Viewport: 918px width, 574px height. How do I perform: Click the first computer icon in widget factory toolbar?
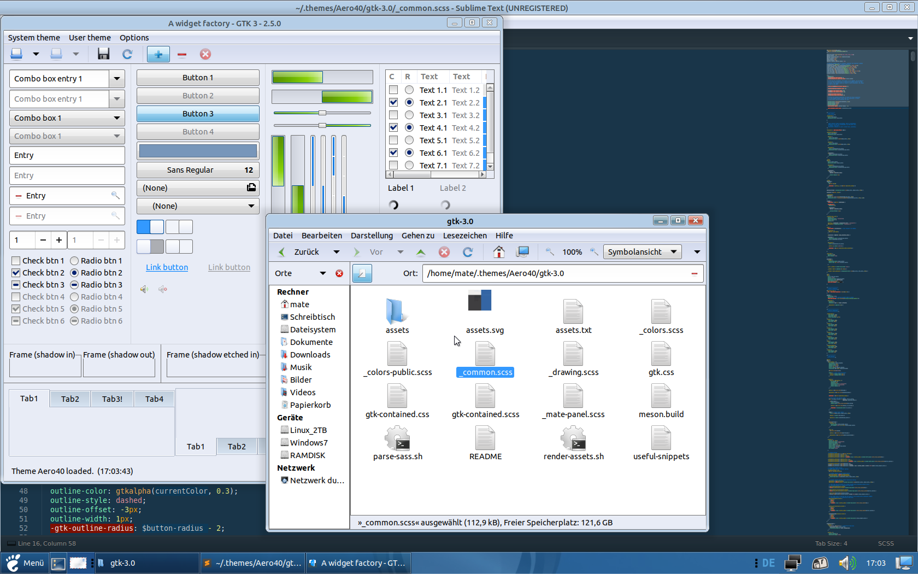coord(16,54)
